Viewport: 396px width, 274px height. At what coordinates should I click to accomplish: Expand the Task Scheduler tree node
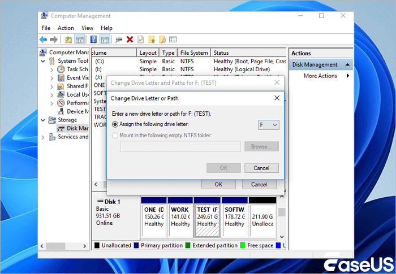52,69
